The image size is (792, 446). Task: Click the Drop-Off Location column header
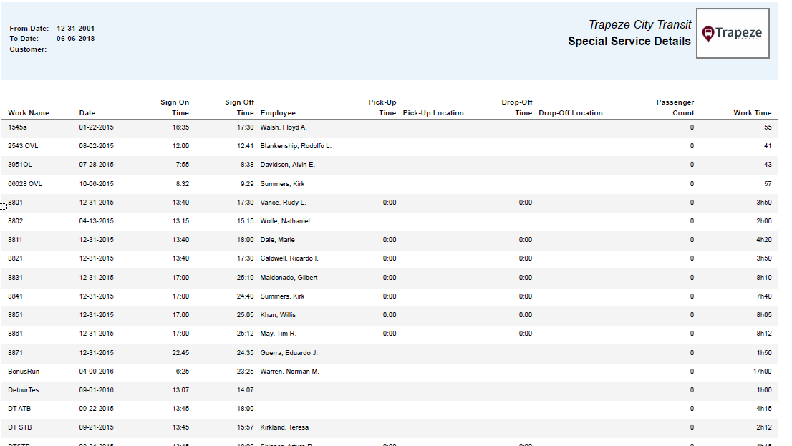point(571,113)
